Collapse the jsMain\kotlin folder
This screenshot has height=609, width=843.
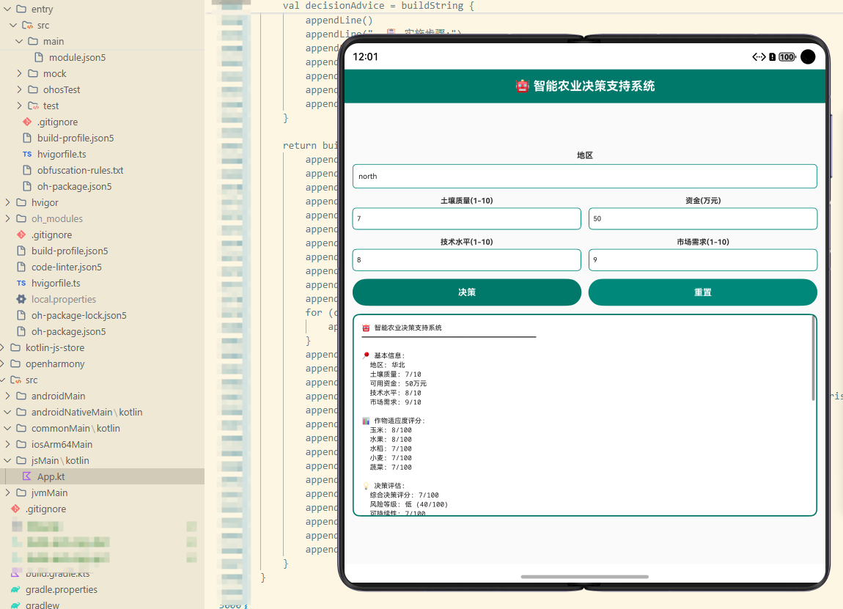pyautogui.click(x=7, y=460)
